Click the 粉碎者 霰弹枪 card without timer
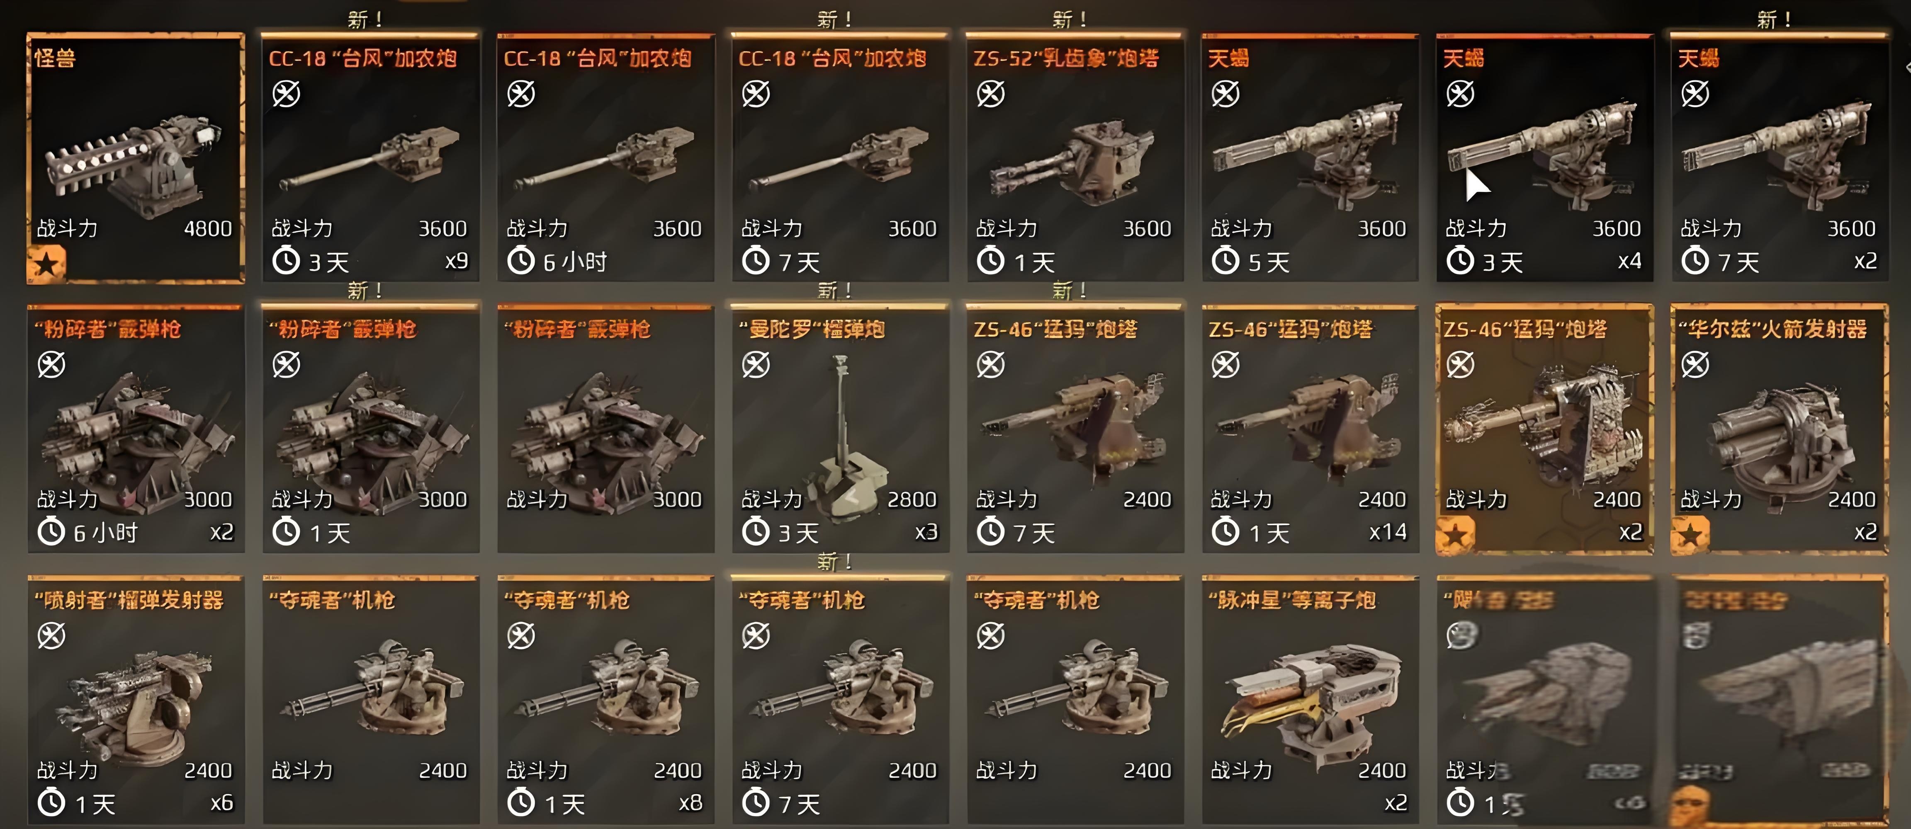1911x829 pixels. pyautogui.click(x=605, y=429)
